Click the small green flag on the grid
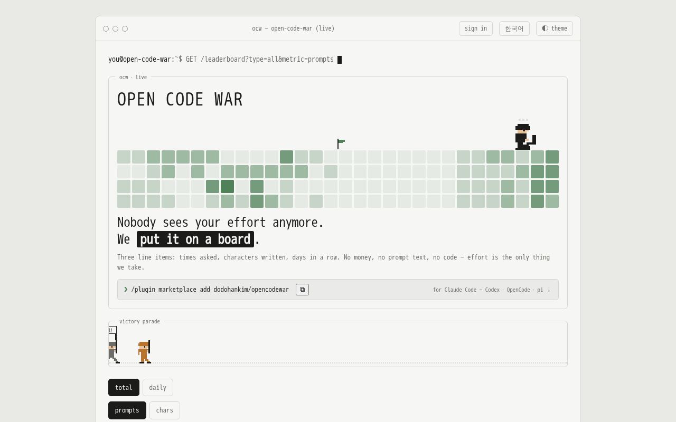This screenshot has width=676, height=422. click(x=341, y=144)
